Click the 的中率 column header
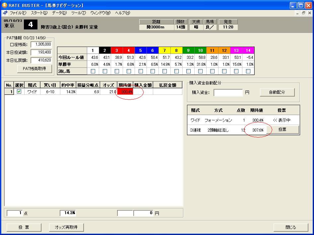 click(x=68, y=85)
